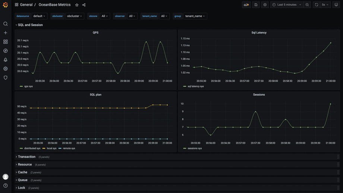Open the Grafana home logo
343x193 pixels.
[x=6, y=5]
